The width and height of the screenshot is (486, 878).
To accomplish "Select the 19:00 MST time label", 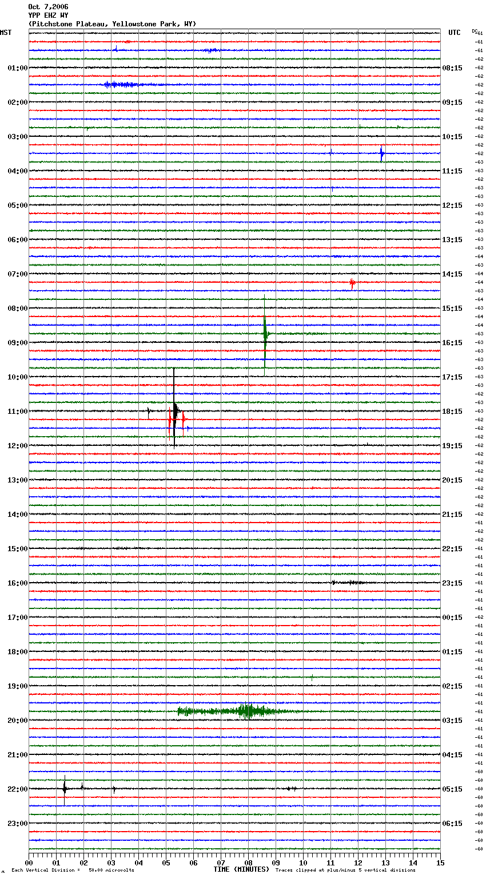I will (17, 686).
